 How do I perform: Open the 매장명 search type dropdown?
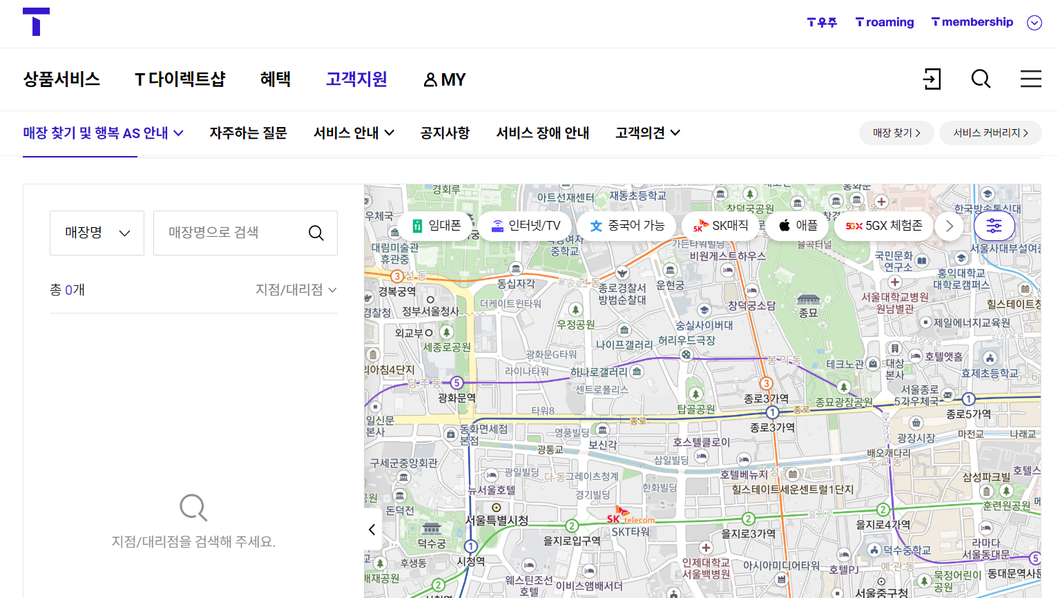97,233
